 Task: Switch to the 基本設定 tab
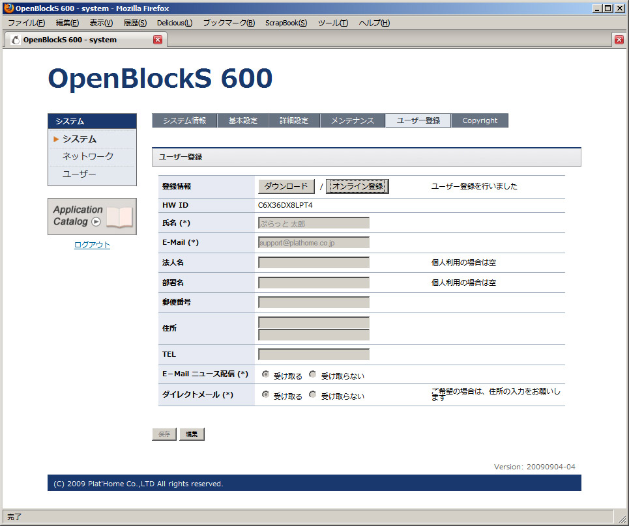pyautogui.click(x=242, y=120)
